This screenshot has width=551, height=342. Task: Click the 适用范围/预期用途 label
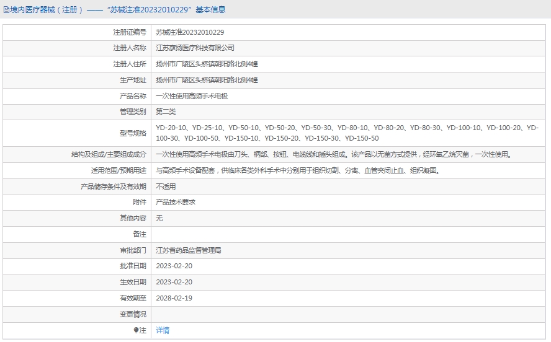click(119, 171)
